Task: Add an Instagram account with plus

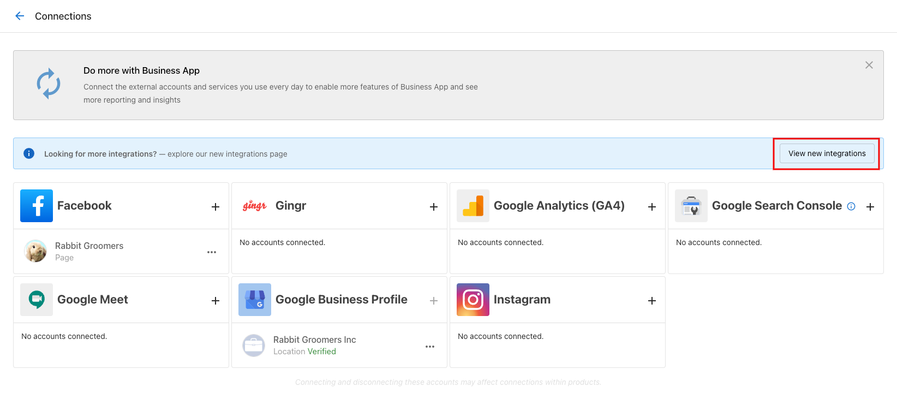Action: (x=652, y=301)
